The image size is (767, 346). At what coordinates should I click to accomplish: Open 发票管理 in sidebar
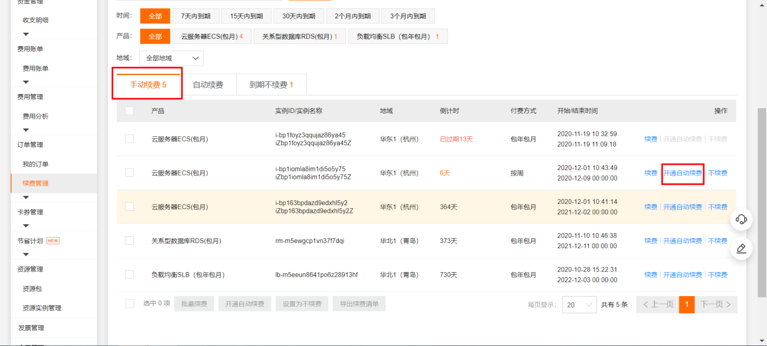tap(31, 328)
